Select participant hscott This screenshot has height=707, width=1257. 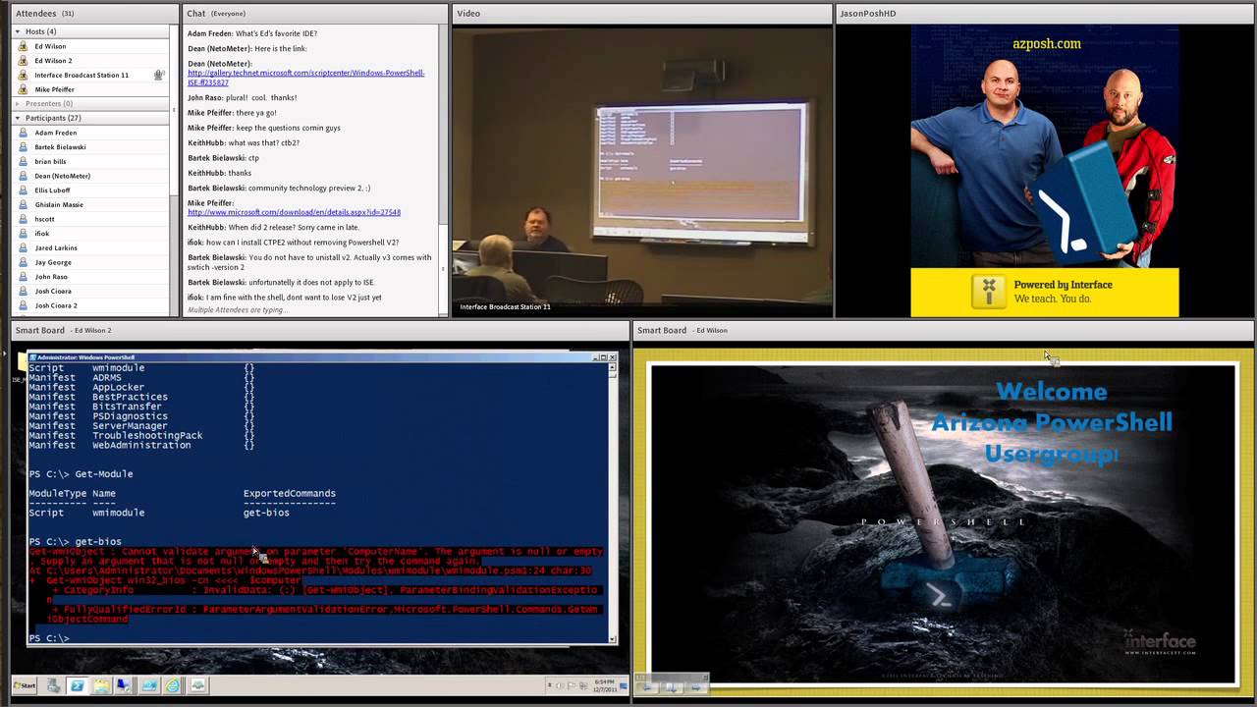(44, 219)
